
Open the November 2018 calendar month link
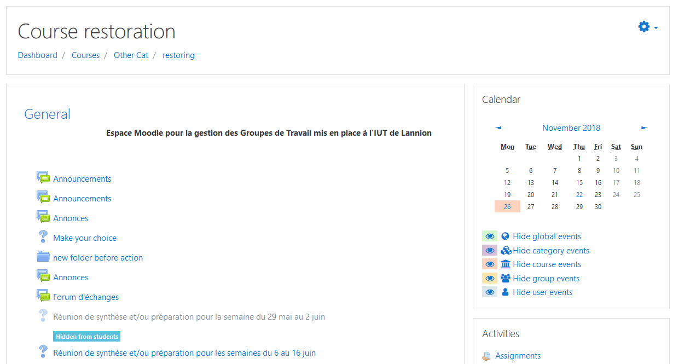click(x=571, y=128)
